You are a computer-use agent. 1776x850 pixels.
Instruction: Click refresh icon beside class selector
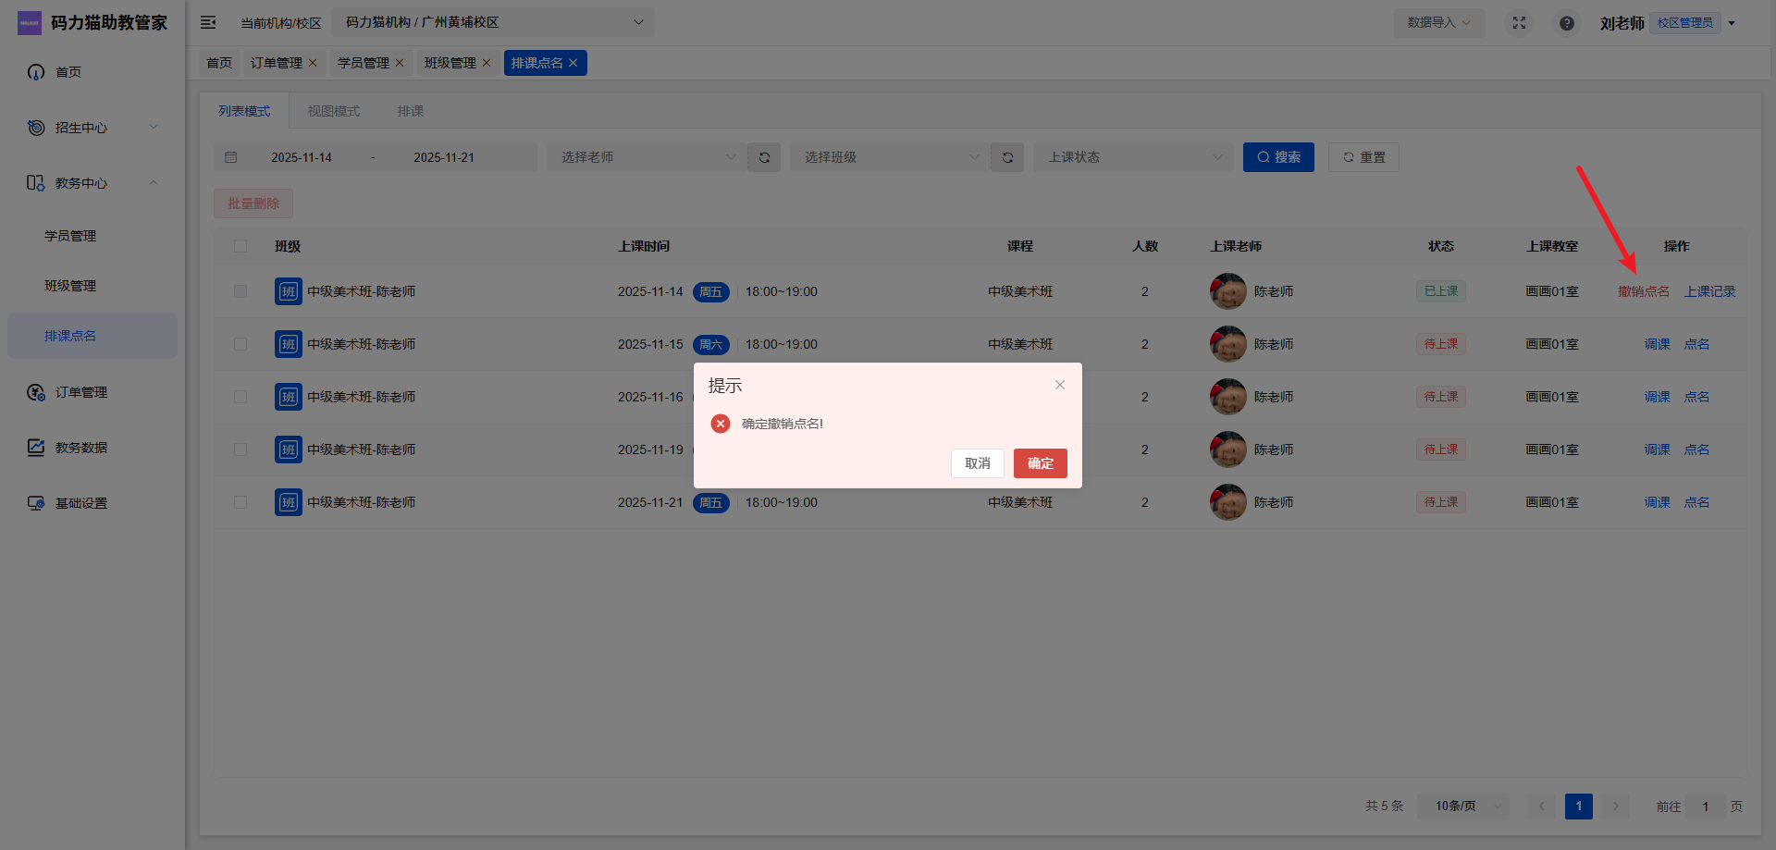[x=1007, y=157]
